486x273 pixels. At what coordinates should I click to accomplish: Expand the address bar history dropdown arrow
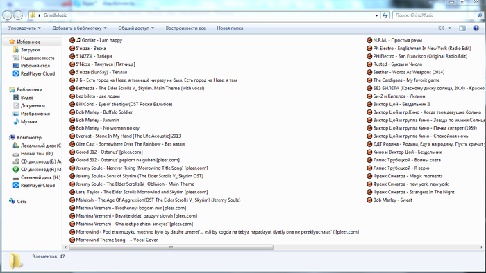click(376, 15)
